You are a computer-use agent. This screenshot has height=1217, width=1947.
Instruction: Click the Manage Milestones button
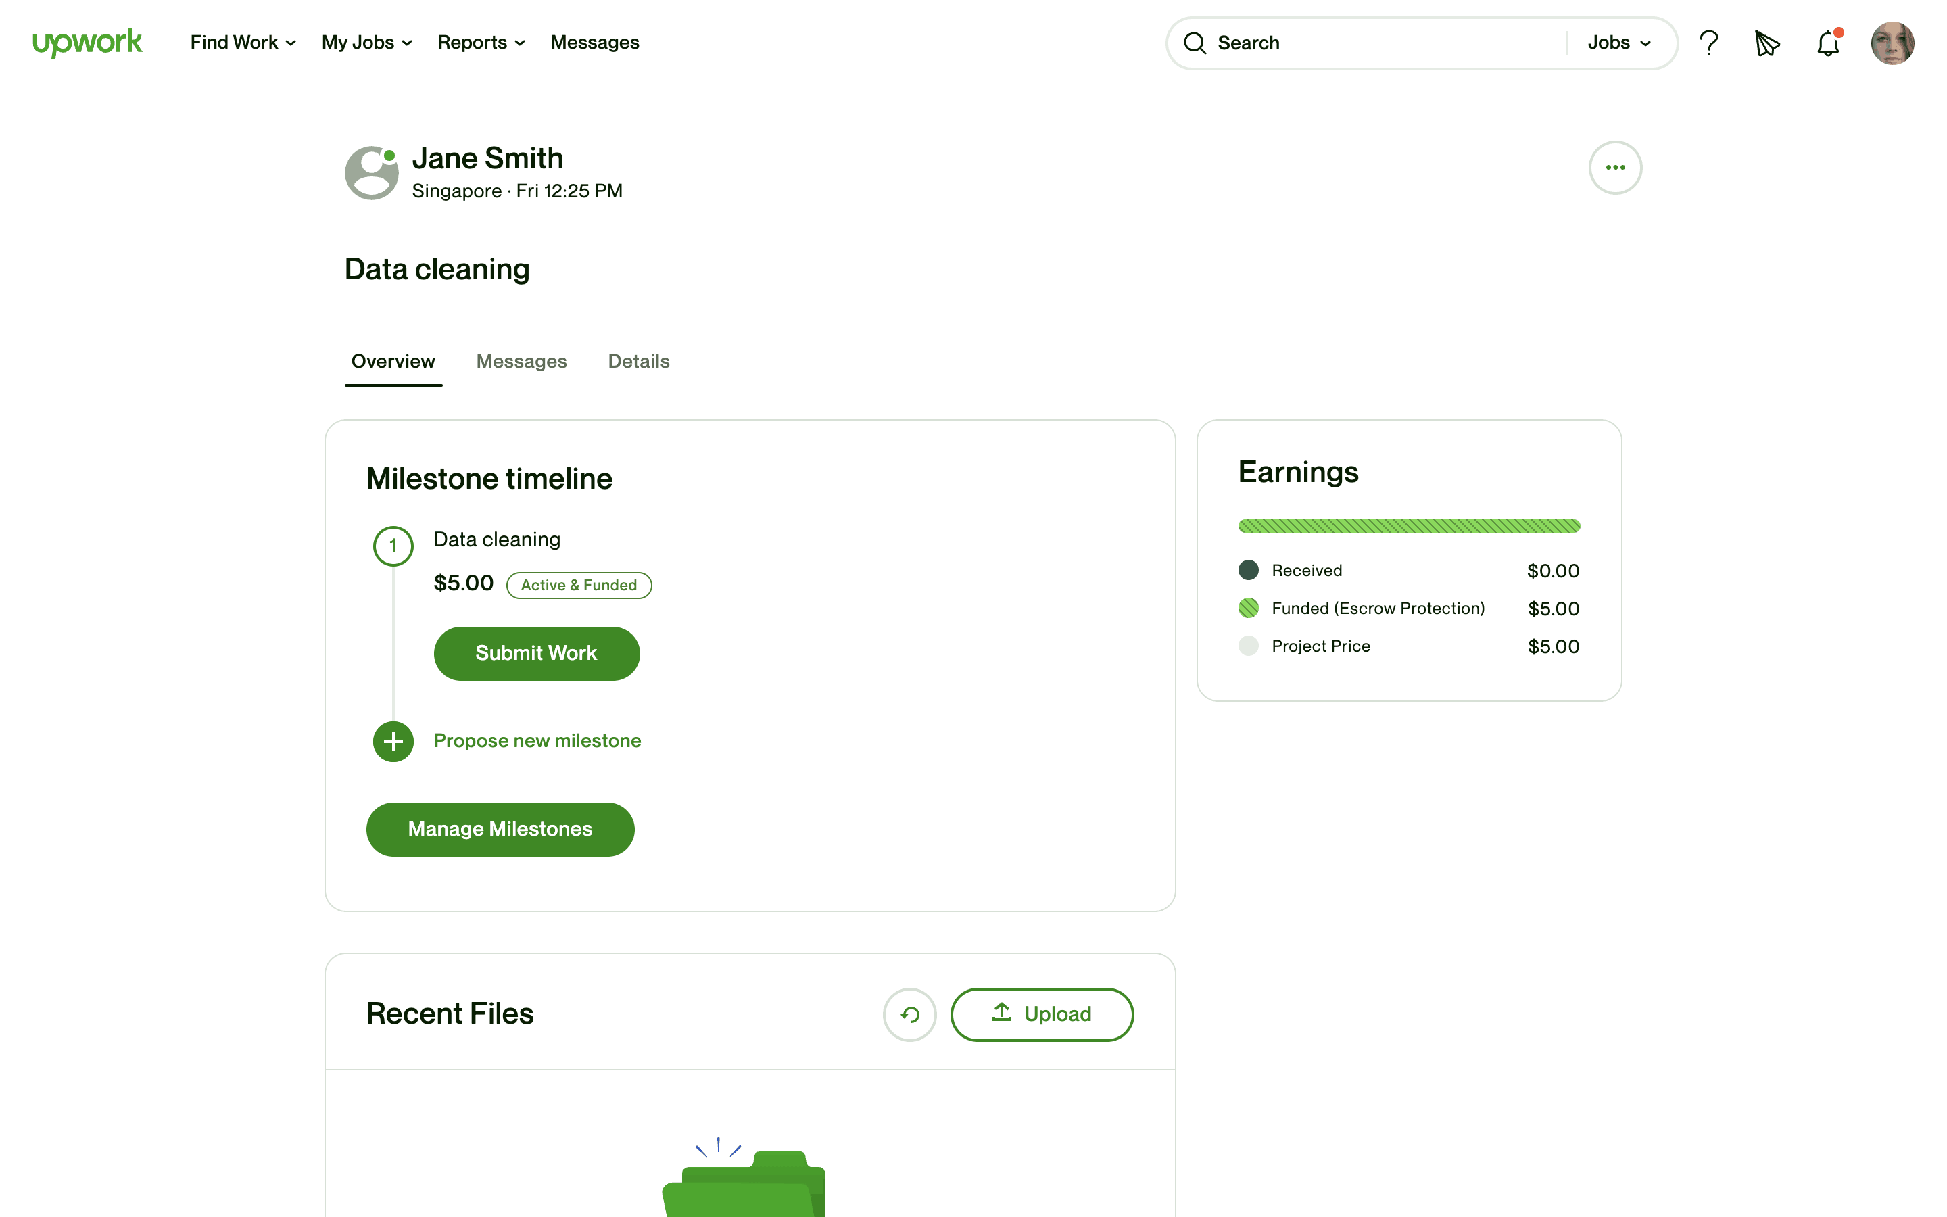click(500, 829)
